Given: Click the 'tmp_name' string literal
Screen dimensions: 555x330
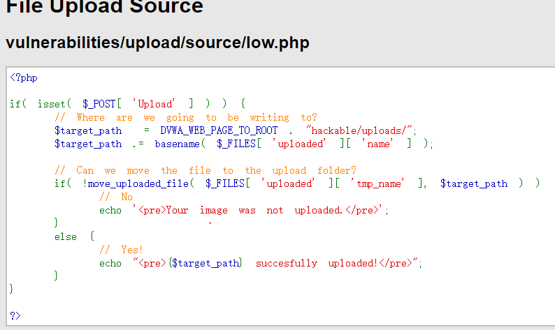Looking at the screenshot, I should click(377, 183).
